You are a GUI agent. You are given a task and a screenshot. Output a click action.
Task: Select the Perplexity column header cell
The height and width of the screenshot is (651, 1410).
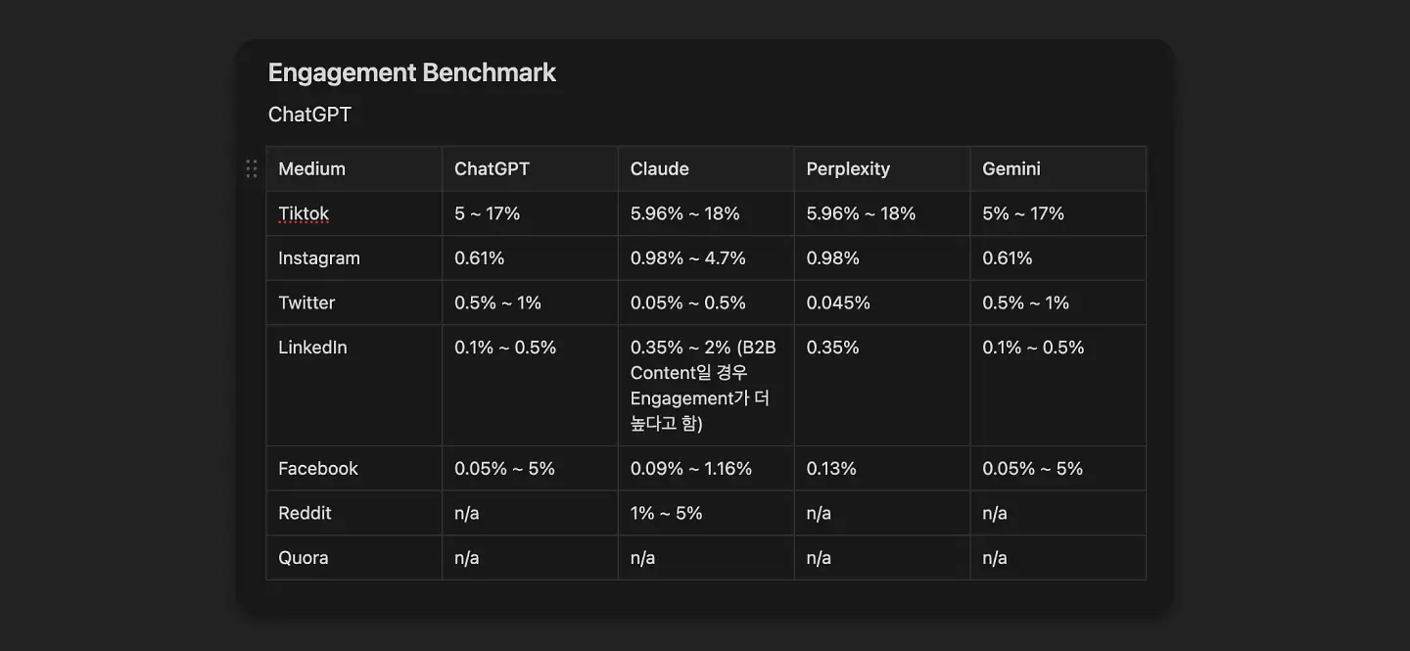[882, 168]
